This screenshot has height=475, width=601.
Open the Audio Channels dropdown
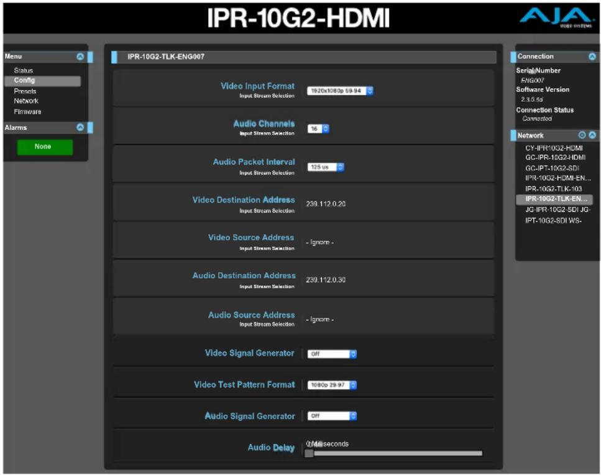[x=318, y=129]
